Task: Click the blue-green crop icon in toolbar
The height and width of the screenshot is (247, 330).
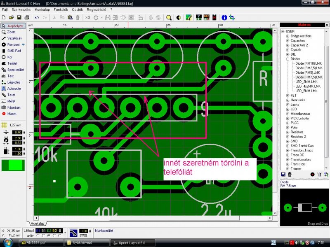Action: pos(232,18)
